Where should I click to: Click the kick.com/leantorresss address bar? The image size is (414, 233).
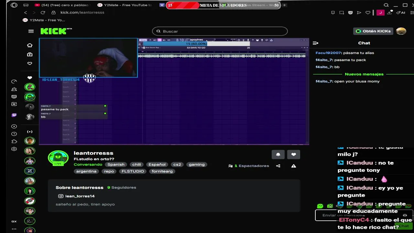(82, 12)
